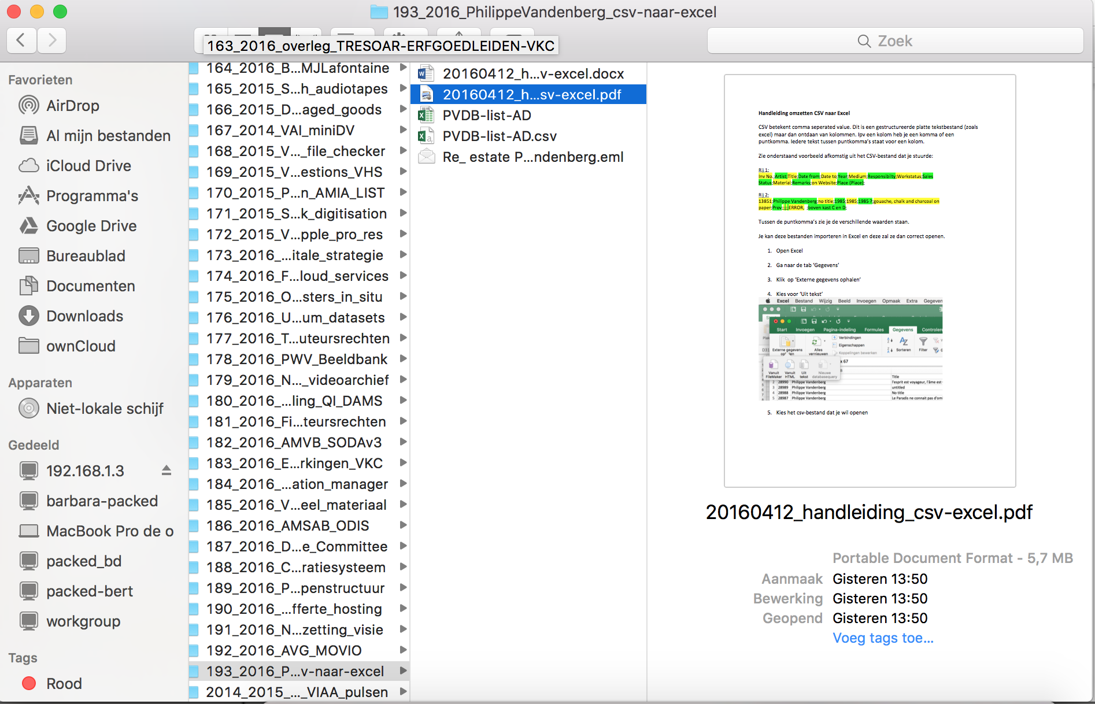Expand the 167_2014_VAI_miniDV folder arrow

403,130
